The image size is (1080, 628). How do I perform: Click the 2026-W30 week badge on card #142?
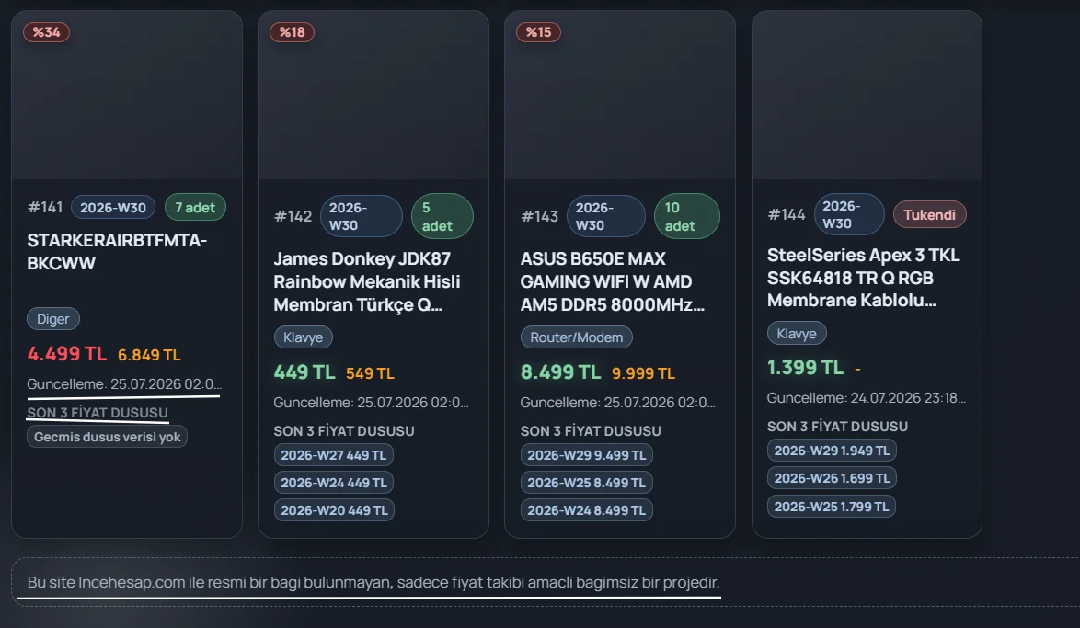361,216
